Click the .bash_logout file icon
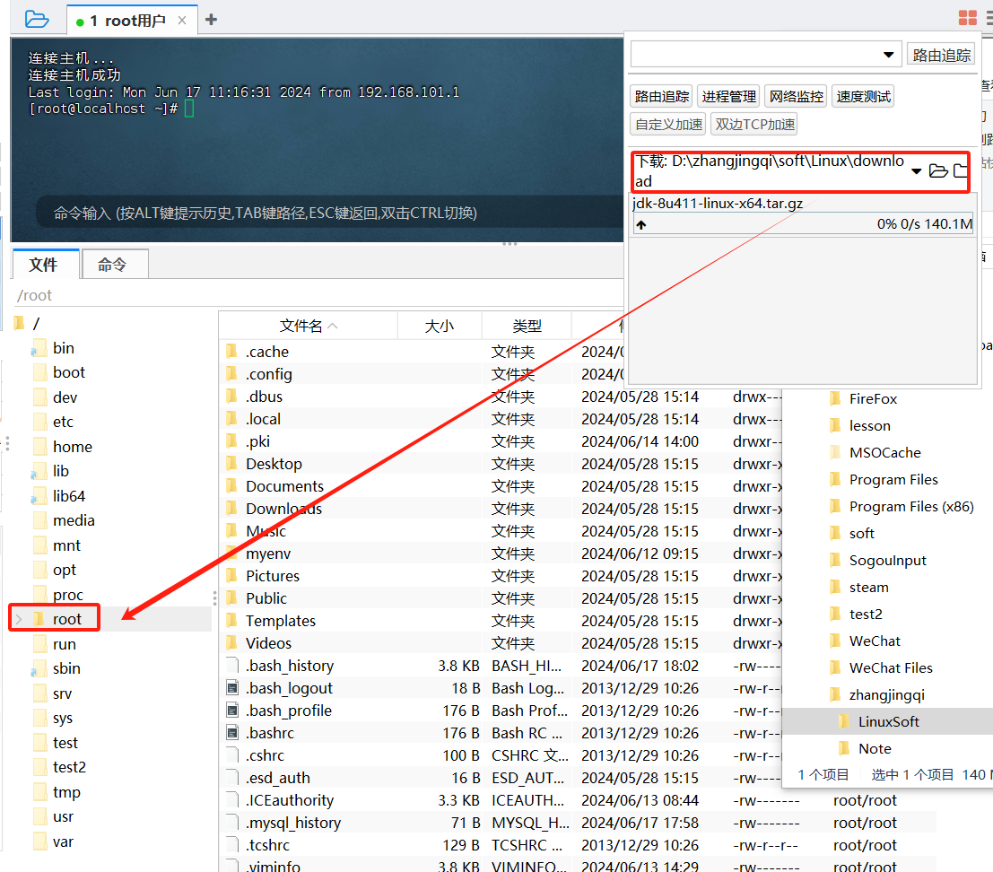 coord(232,688)
